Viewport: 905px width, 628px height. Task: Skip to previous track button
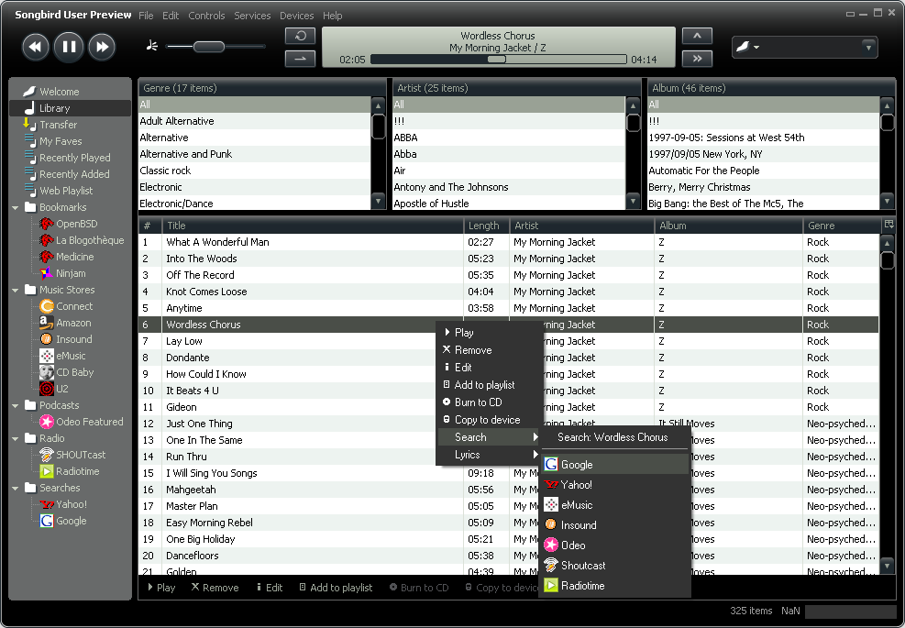coord(35,47)
